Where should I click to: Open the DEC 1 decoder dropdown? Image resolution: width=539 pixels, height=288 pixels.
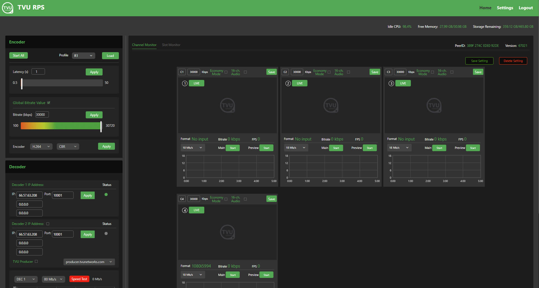pyautogui.click(x=26, y=279)
